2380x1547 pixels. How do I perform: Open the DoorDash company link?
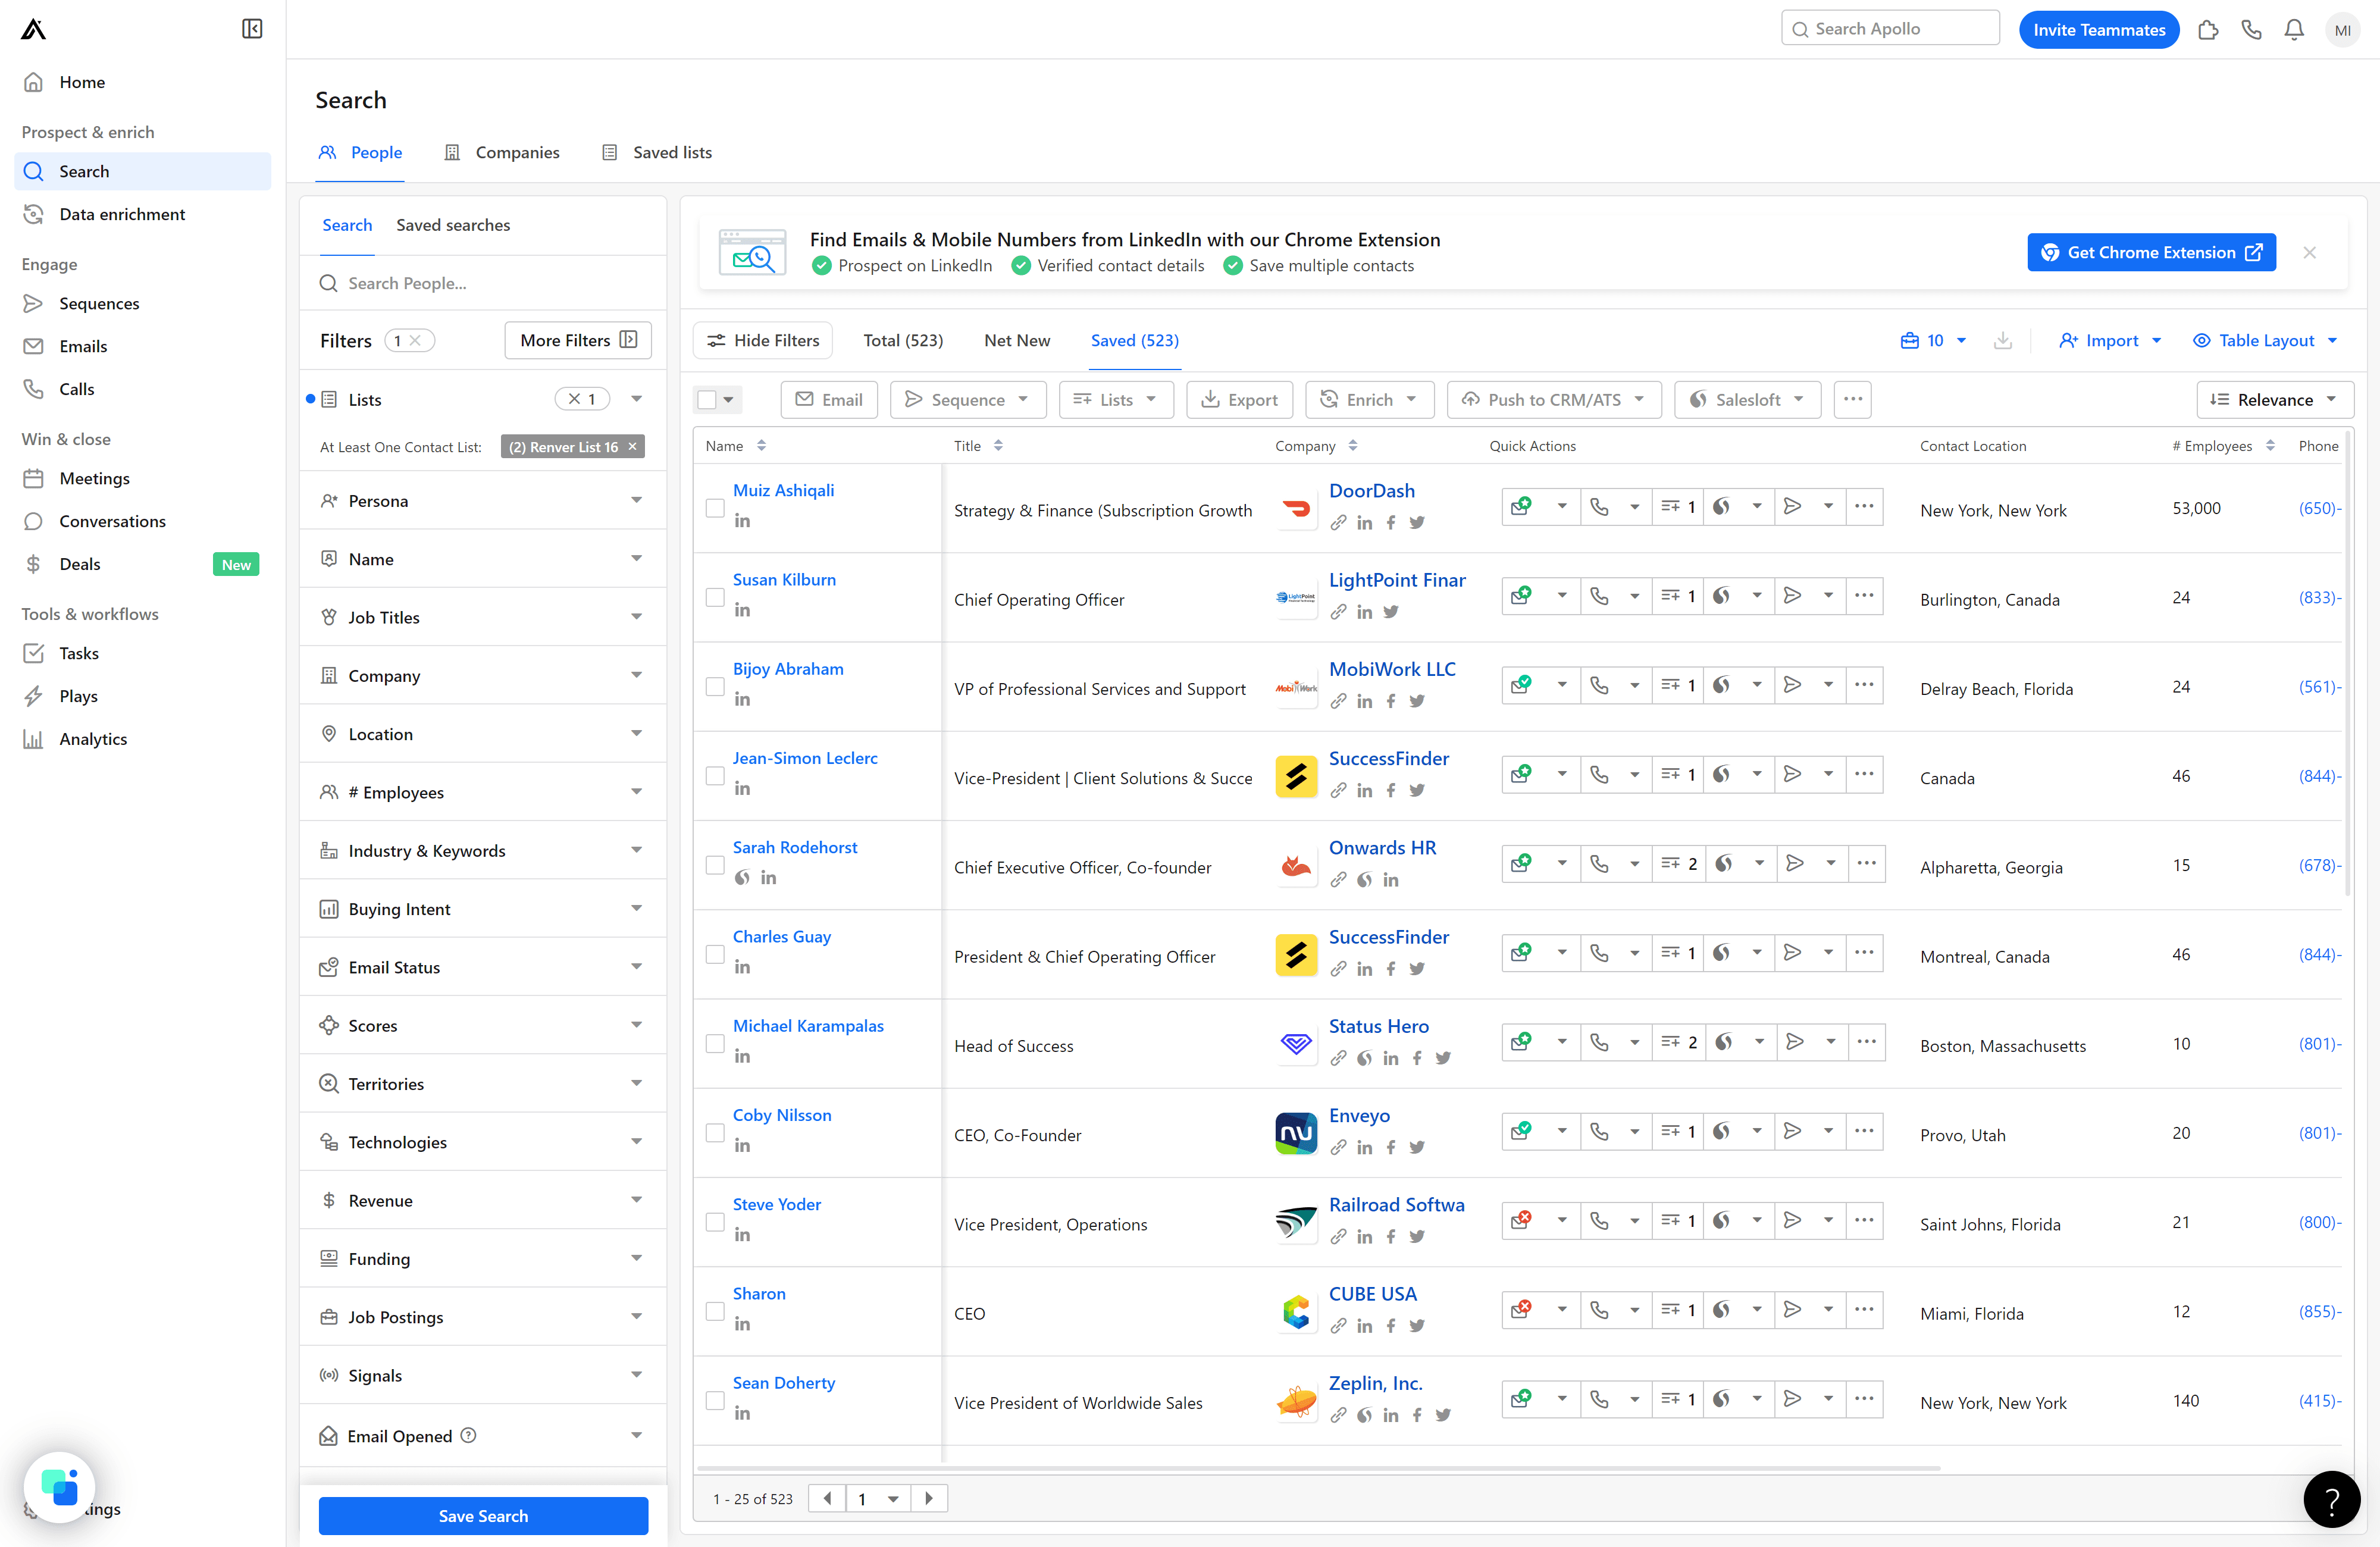(1371, 491)
